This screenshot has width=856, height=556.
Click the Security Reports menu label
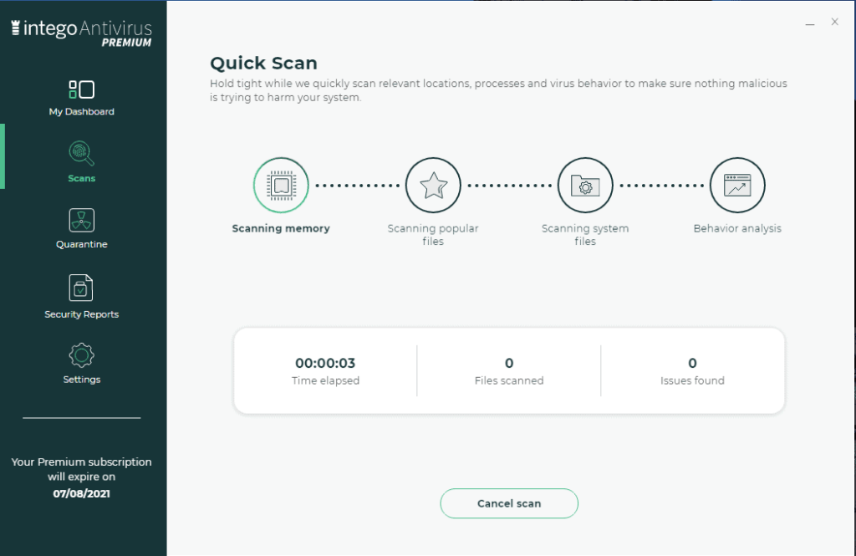[x=81, y=314]
